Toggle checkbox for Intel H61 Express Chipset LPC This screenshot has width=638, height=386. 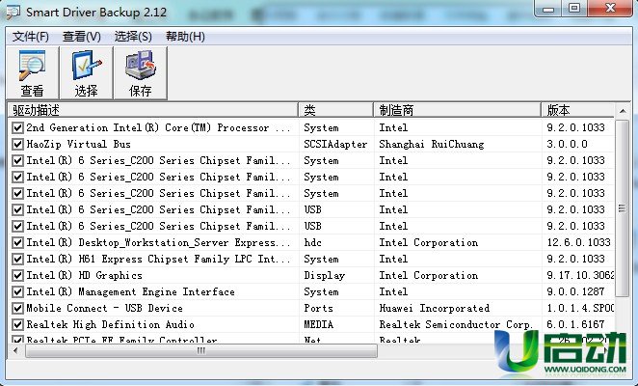click(x=17, y=259)
